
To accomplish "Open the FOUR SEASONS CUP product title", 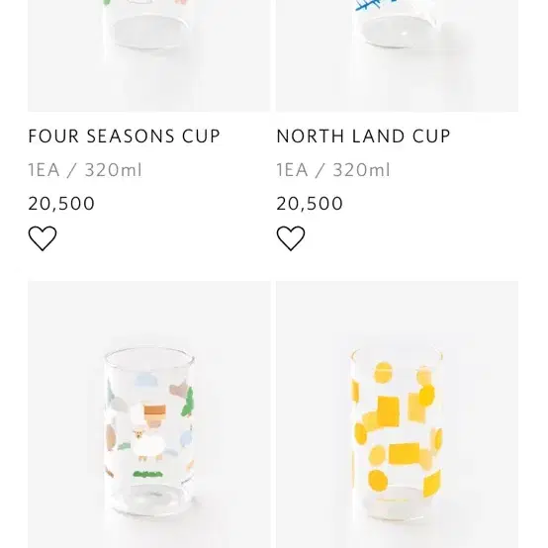I will (124, 136).
